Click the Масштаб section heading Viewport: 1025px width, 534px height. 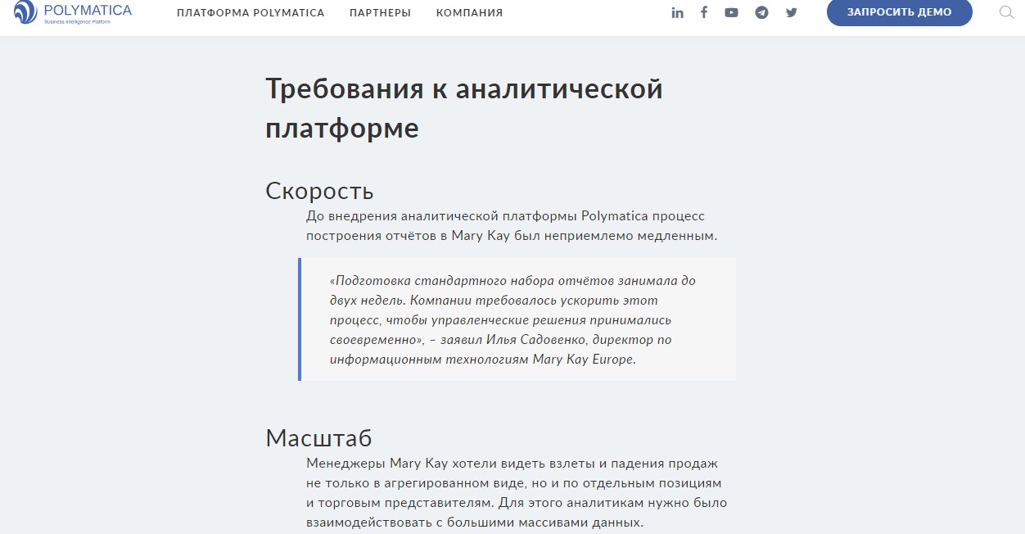pos(318,437)
